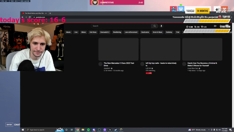Click the microphone tray icon
This screenshot has height=132, width=234.
214,130
